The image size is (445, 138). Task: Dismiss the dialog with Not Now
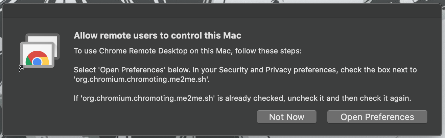286,117
